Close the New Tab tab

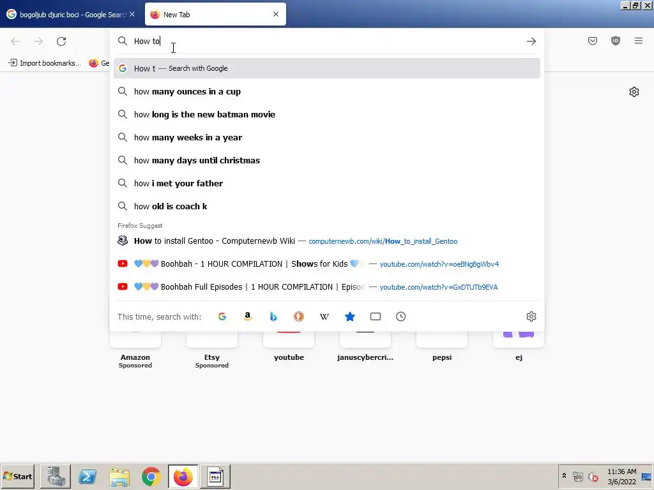click(276, 14)
